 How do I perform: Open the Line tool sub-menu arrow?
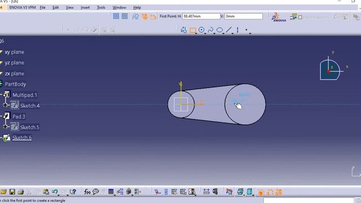(232, 34)
